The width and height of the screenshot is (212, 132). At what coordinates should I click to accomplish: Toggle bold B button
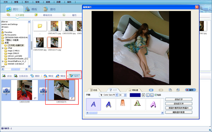143,95
